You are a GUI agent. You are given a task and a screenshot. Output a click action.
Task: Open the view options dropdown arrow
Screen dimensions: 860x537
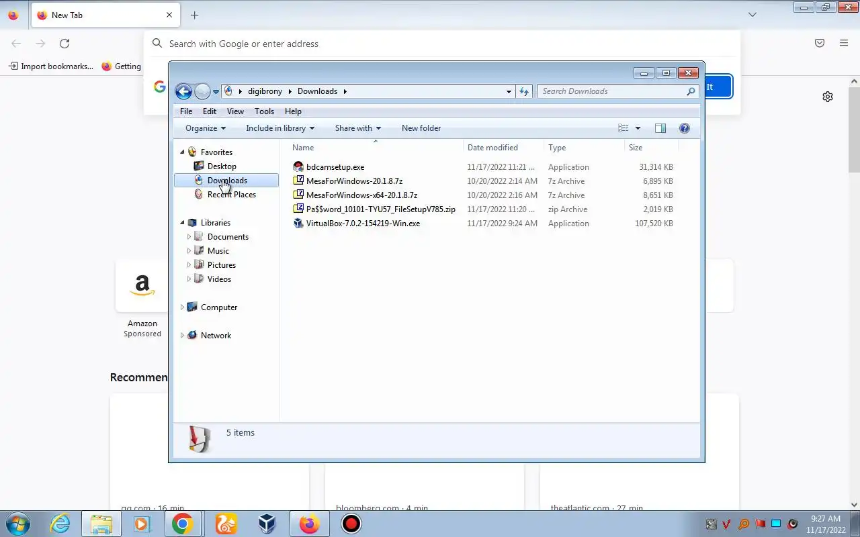click(638, 128)
